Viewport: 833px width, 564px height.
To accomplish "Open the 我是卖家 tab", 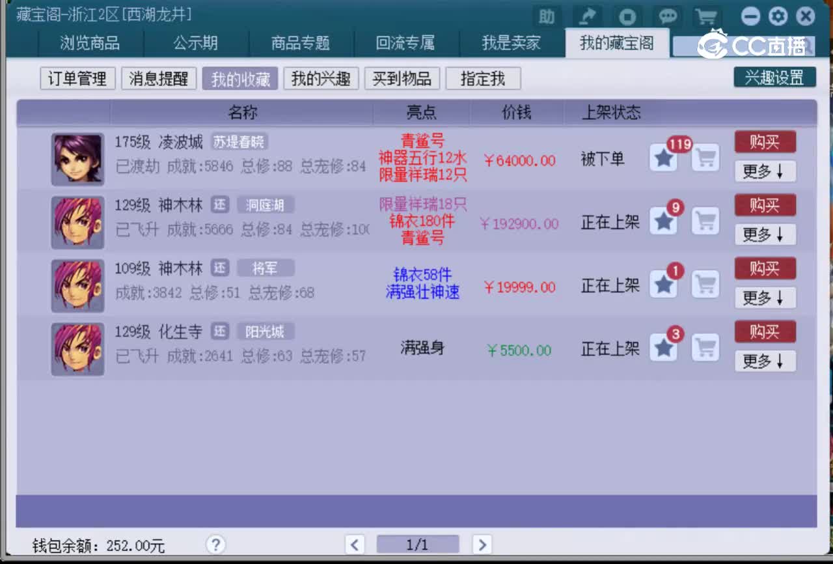I will point(511,43).
